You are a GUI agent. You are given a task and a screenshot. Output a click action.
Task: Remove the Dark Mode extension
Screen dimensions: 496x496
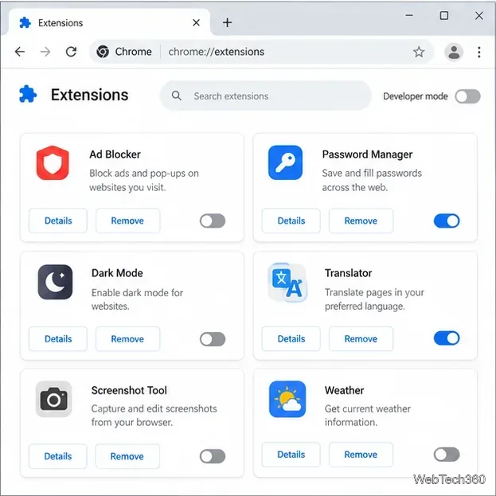[x=128, y=339]
